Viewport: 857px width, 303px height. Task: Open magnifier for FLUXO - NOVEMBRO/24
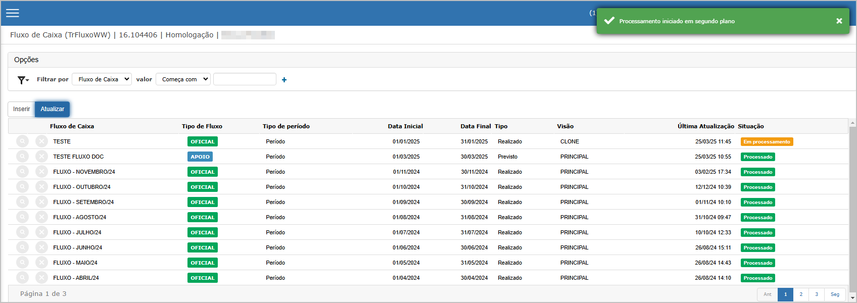[22, 172]
